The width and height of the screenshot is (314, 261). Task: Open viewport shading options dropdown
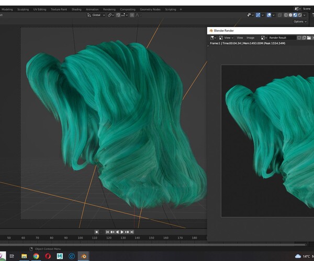(305, 15)
